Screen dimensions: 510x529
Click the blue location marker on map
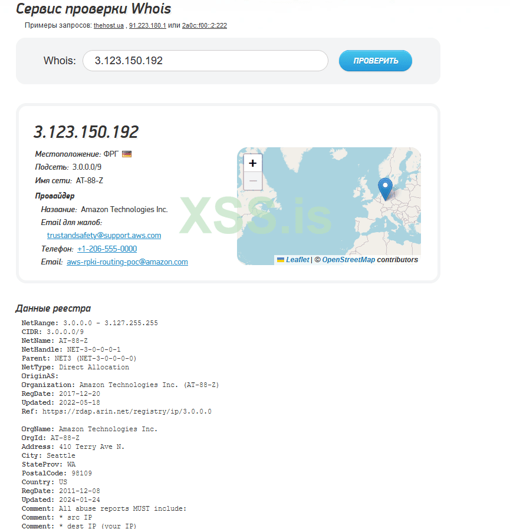(385, 189)
